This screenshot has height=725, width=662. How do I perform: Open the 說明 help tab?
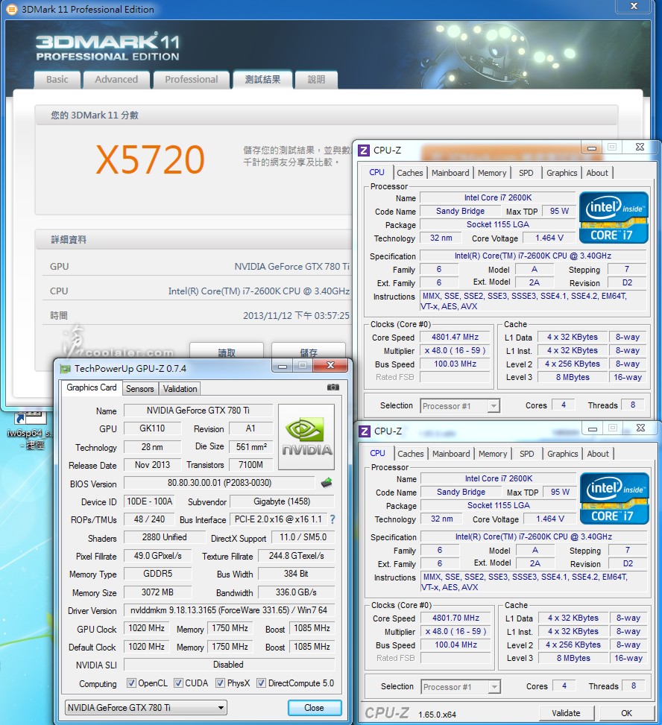[x=316, y=80]
